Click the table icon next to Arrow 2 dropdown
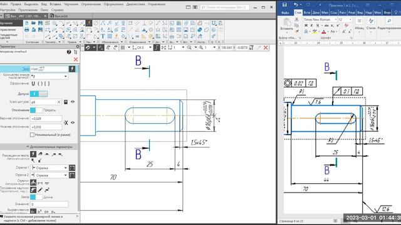The image size is (401, 225). (72, 175)
